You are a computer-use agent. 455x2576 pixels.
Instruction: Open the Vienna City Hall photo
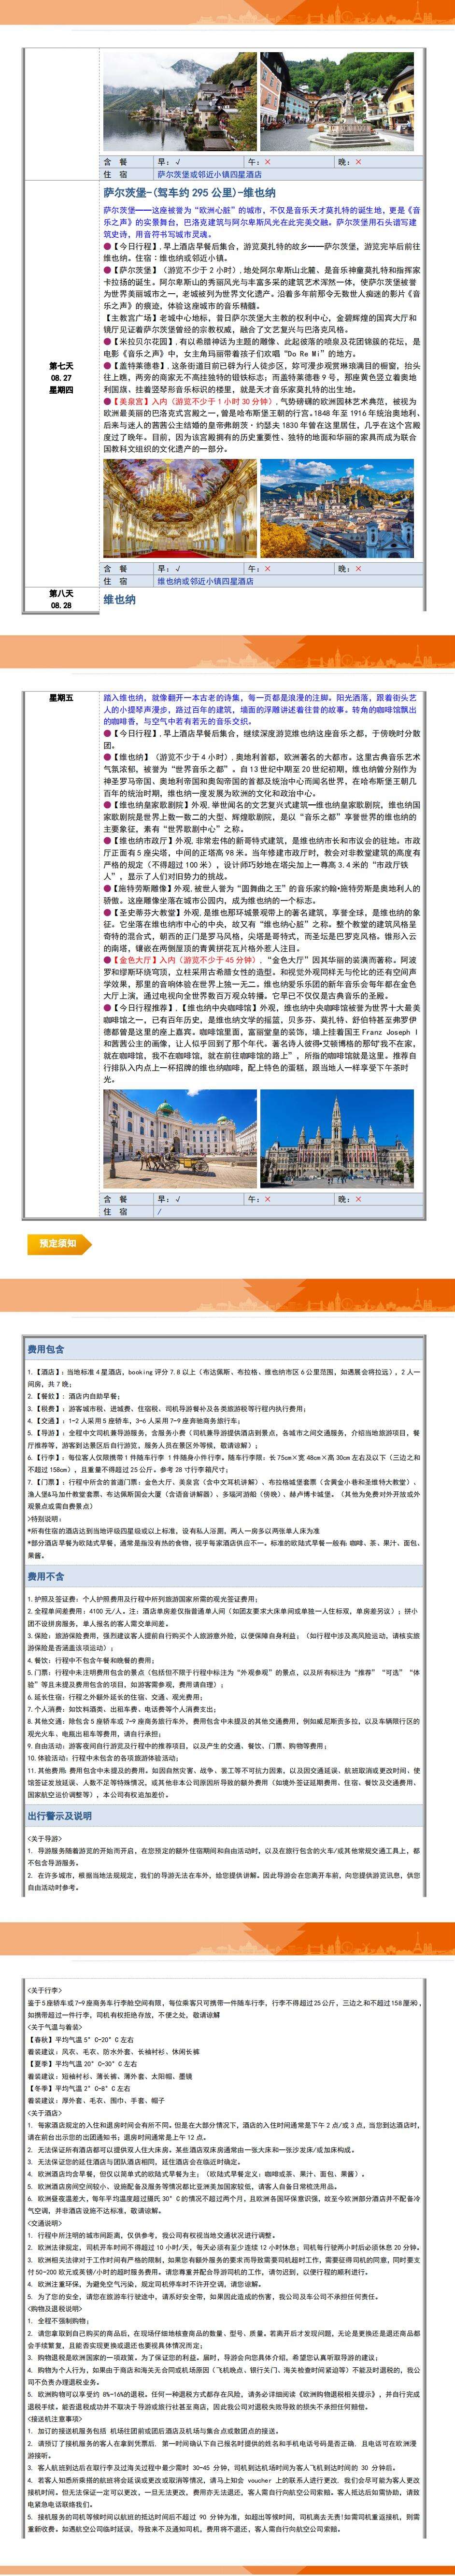pos(336,1138)
